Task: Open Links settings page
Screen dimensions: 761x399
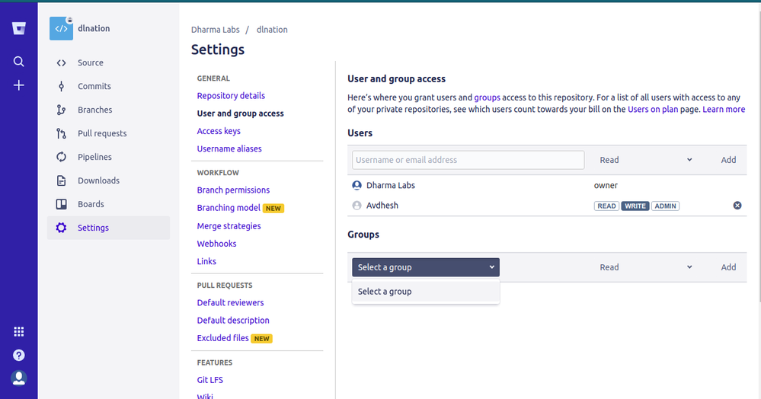Action: pyautogui.click(x=206, y=261)
